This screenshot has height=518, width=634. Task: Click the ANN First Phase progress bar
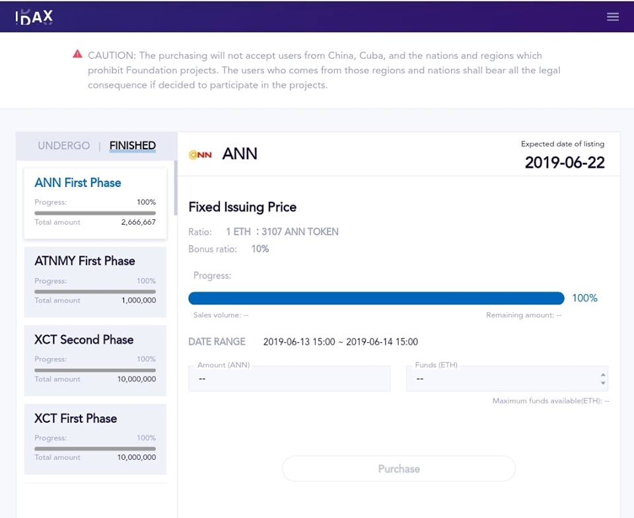coord(95,213)
